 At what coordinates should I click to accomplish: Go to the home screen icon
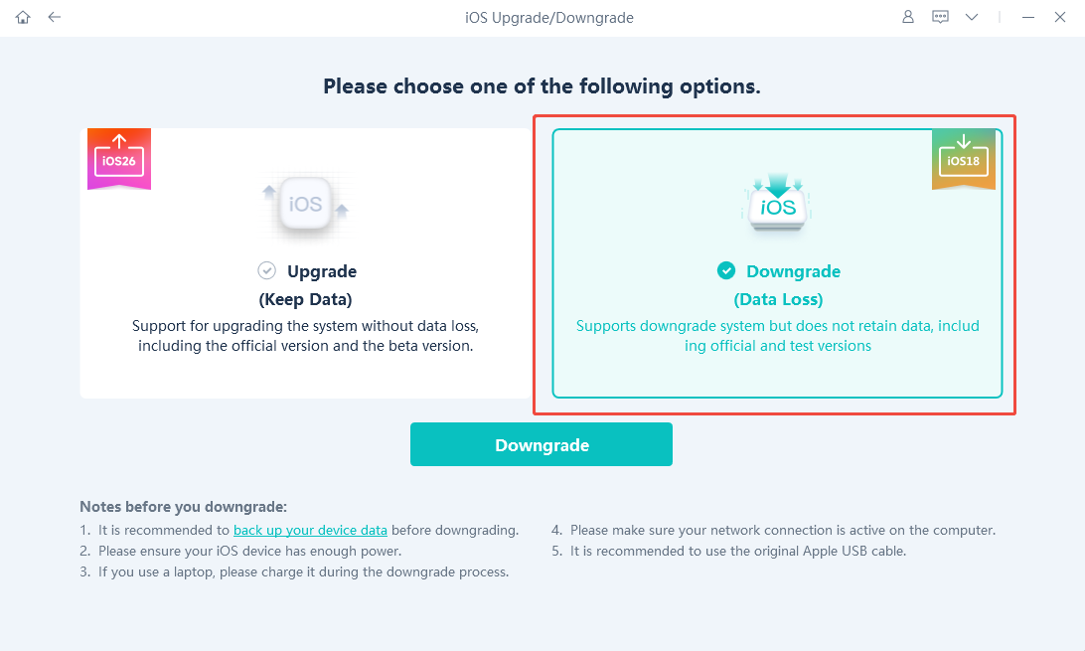pyautogui.click(x=23, y=17)
